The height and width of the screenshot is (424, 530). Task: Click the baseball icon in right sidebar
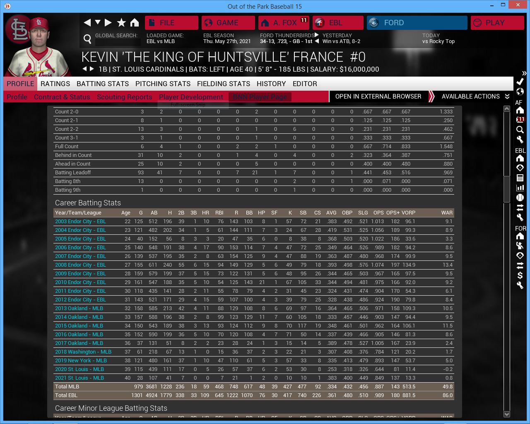pyautogui.click(x=520, y=198)
